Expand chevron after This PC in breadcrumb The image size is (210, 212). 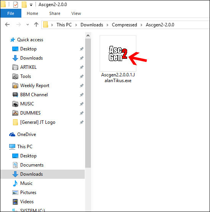[76, 25]
